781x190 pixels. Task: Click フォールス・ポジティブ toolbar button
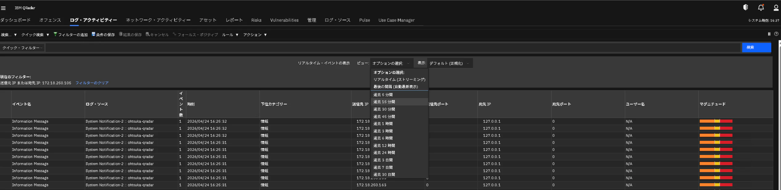(x=195, y=35)
